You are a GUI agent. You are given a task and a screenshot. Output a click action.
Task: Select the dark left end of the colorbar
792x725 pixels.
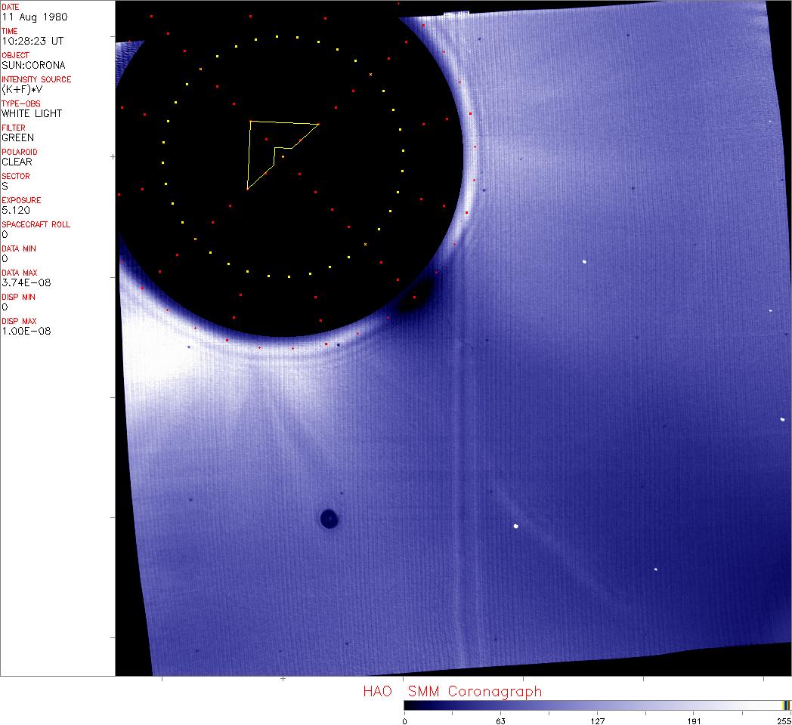408,705
